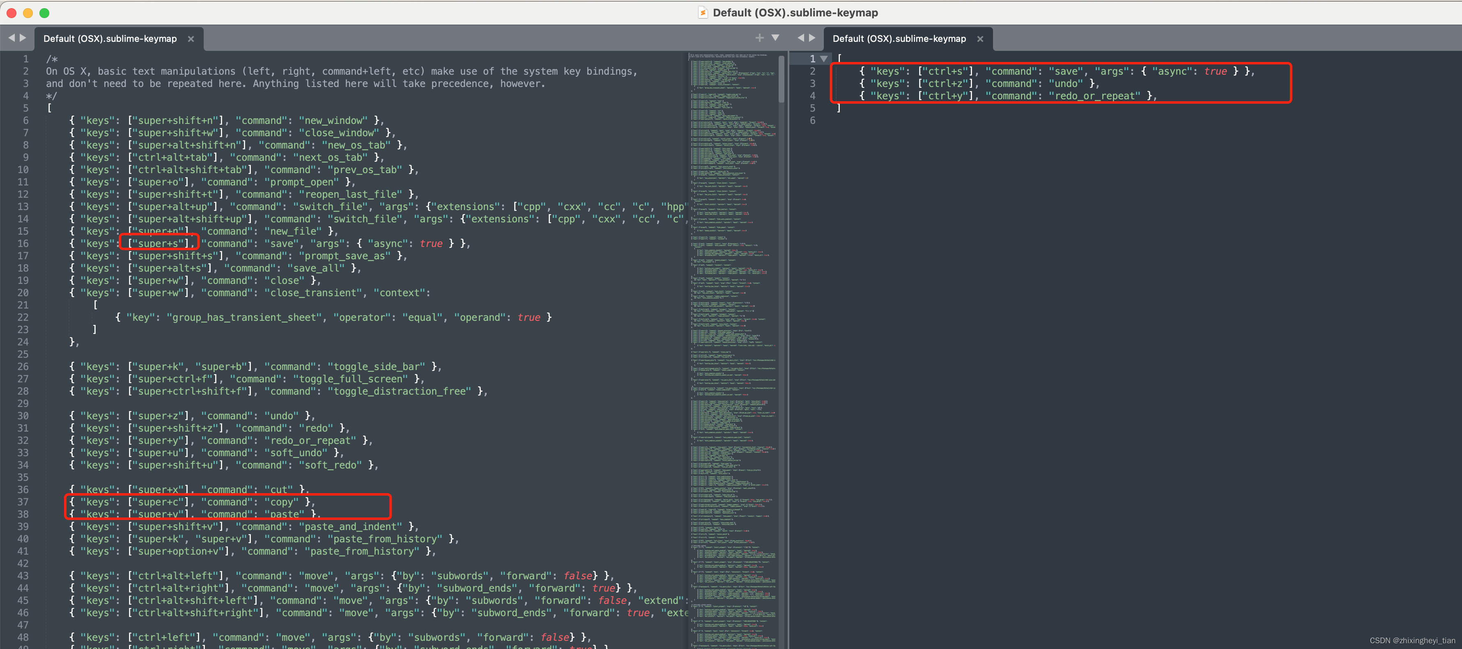
Task: Go to next tab in right pane
Action: click(812, 38)
